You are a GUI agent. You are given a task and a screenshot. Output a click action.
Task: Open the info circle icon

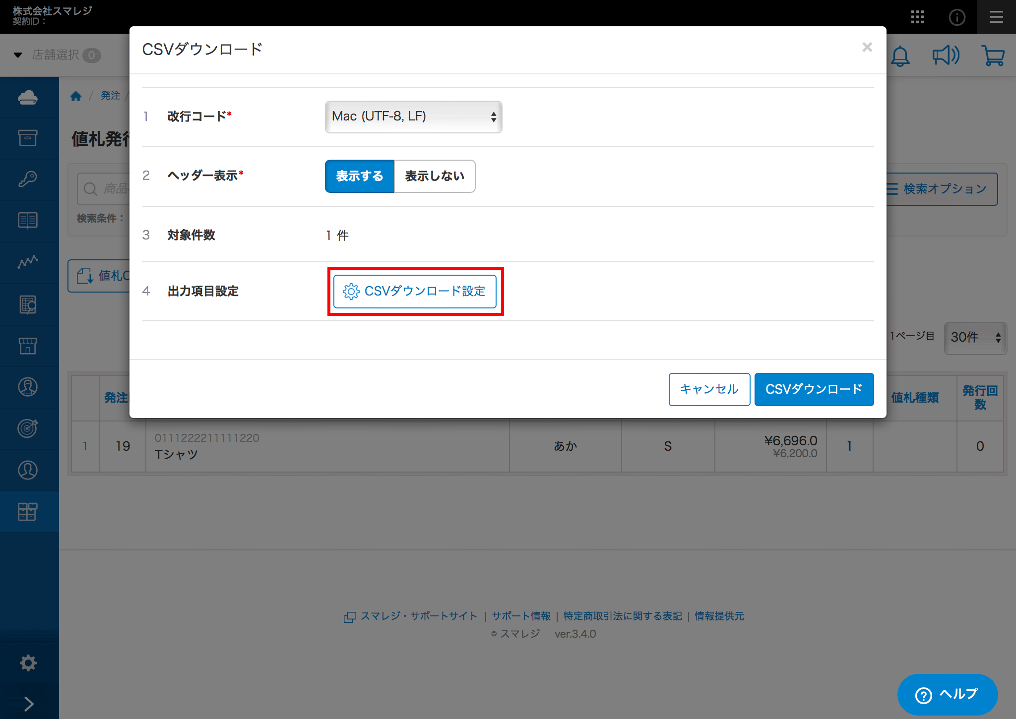(x=957, y=17)
